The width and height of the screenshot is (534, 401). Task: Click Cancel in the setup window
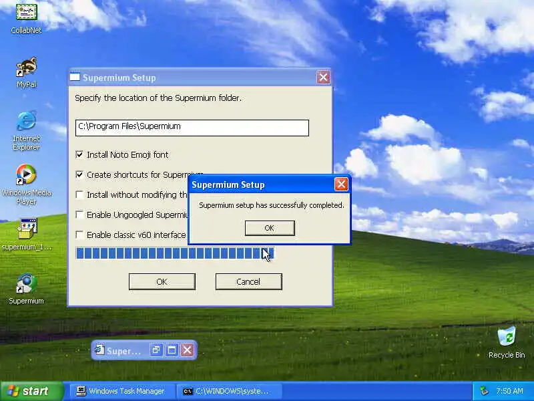click(x=248, y=281)
